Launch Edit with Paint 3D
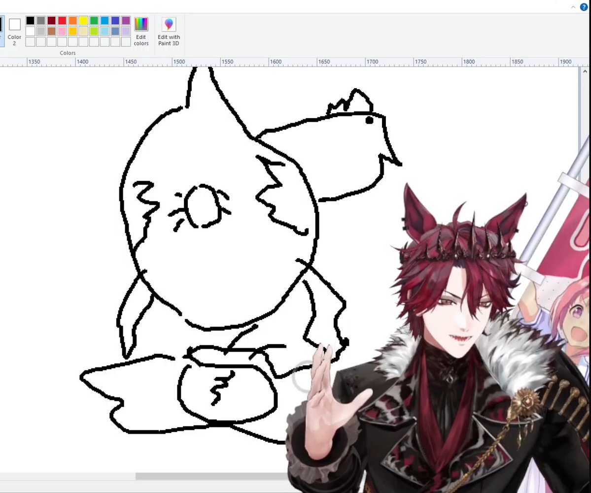Viewport: 591px width, 493px height. pos(169,32)
